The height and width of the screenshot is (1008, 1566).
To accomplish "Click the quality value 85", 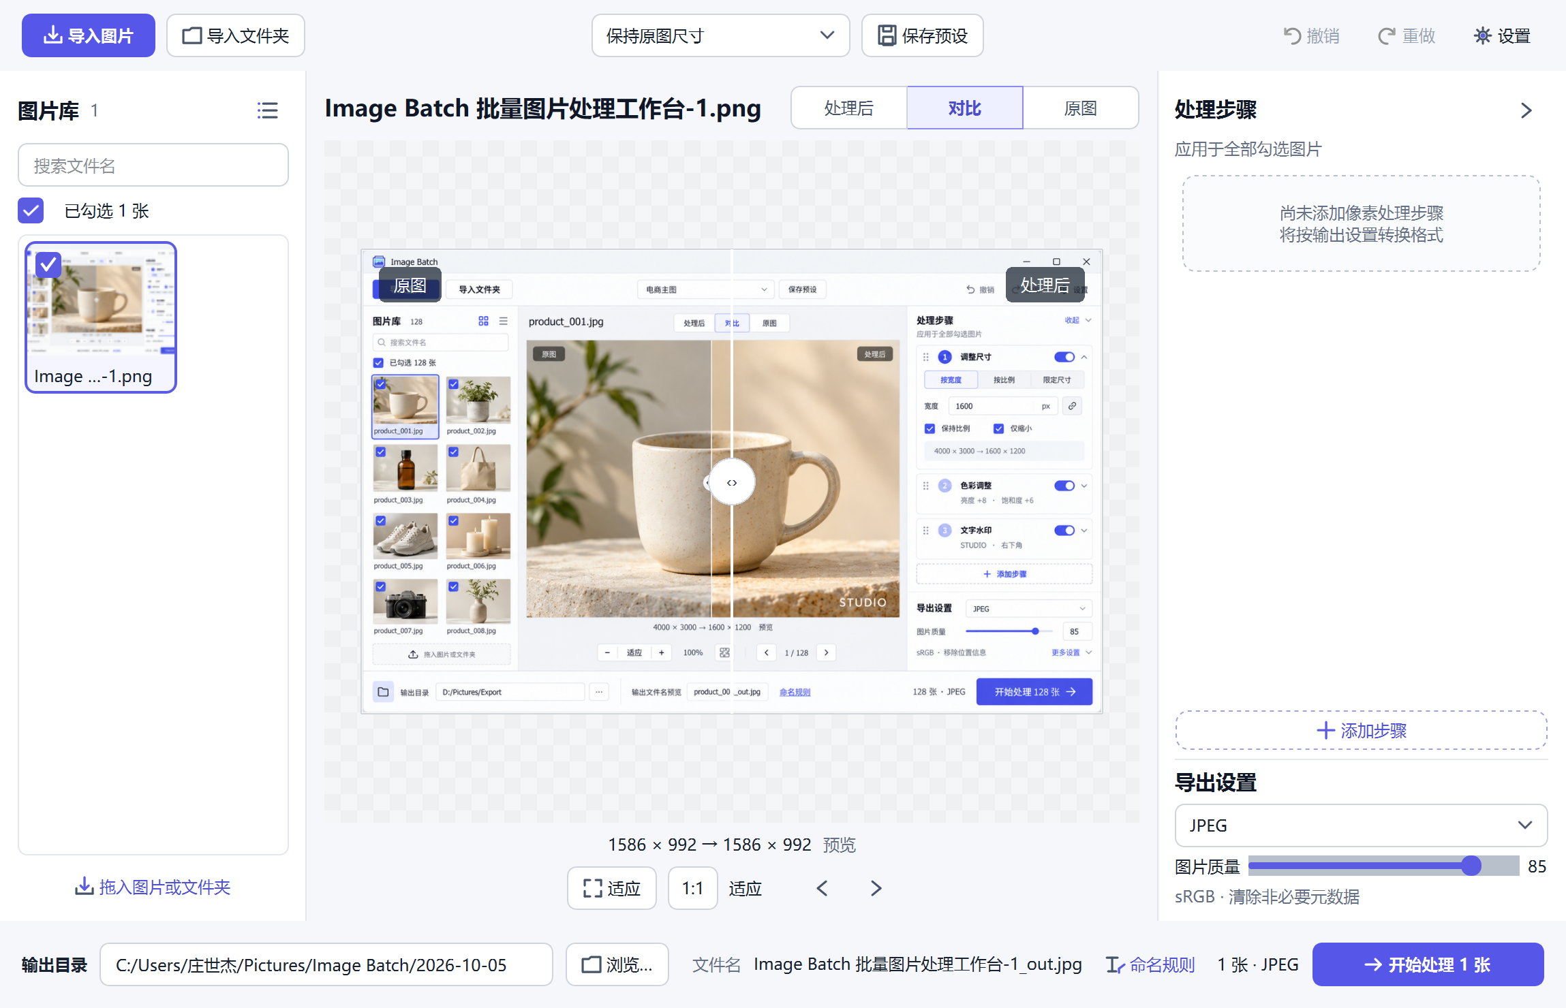I will (x=1537, y=866).
